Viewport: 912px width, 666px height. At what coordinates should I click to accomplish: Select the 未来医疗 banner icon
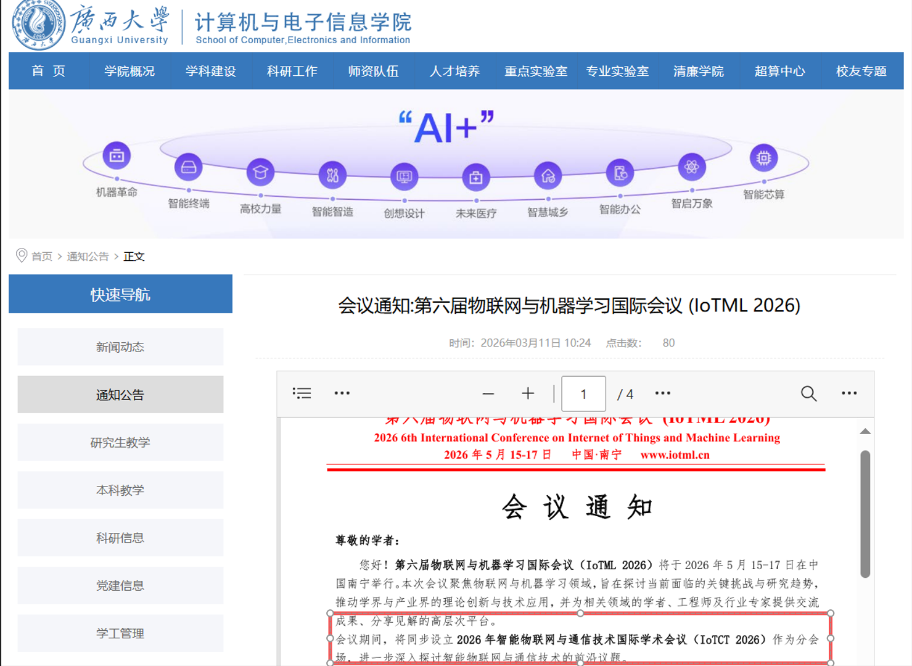[475, 178]
